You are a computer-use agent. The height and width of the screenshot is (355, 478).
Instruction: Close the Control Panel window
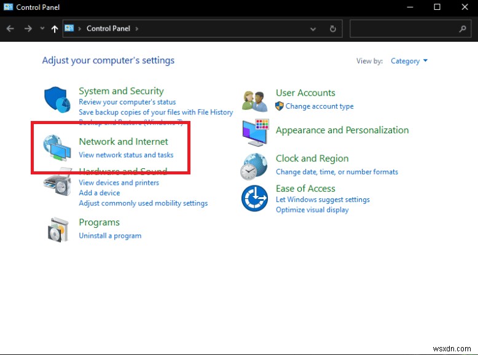click(464, 7)
